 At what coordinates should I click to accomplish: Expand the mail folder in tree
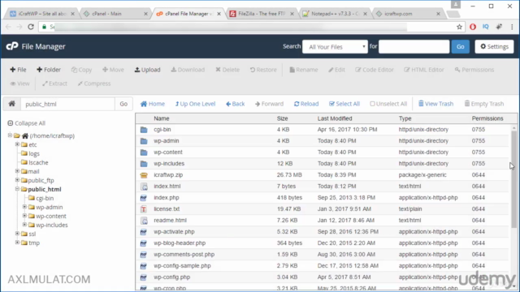(x=17, y=171)
